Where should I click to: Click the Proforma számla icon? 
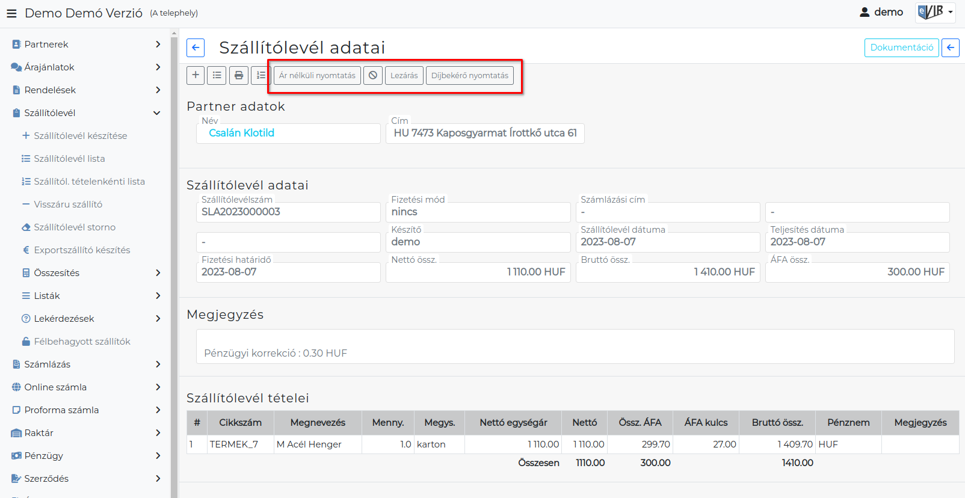(x=16, y=410)
